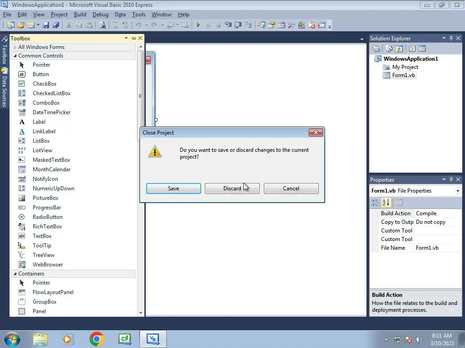Click the Step Over toolbar icon

point(238,25)
